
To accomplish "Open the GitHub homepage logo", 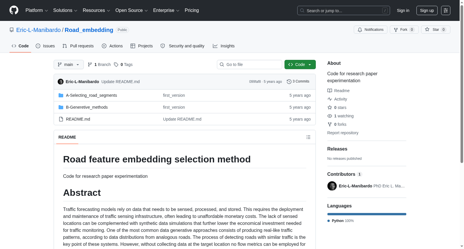I will 14,10.
